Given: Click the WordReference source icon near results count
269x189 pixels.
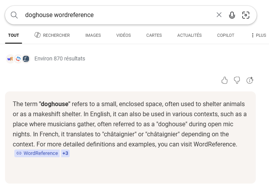Looking at the screenshot, I should 10,59.
